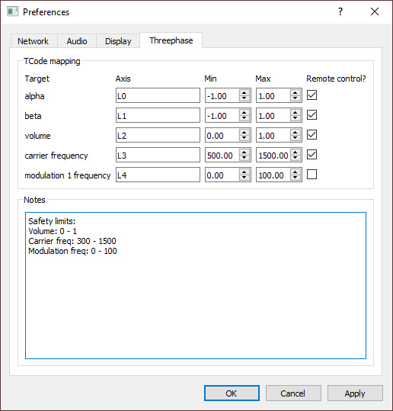The height and width of the screenshot is (411, 393).
Task: Click the 'Safety limits:' line in Notes
Action: coord(52,221)
